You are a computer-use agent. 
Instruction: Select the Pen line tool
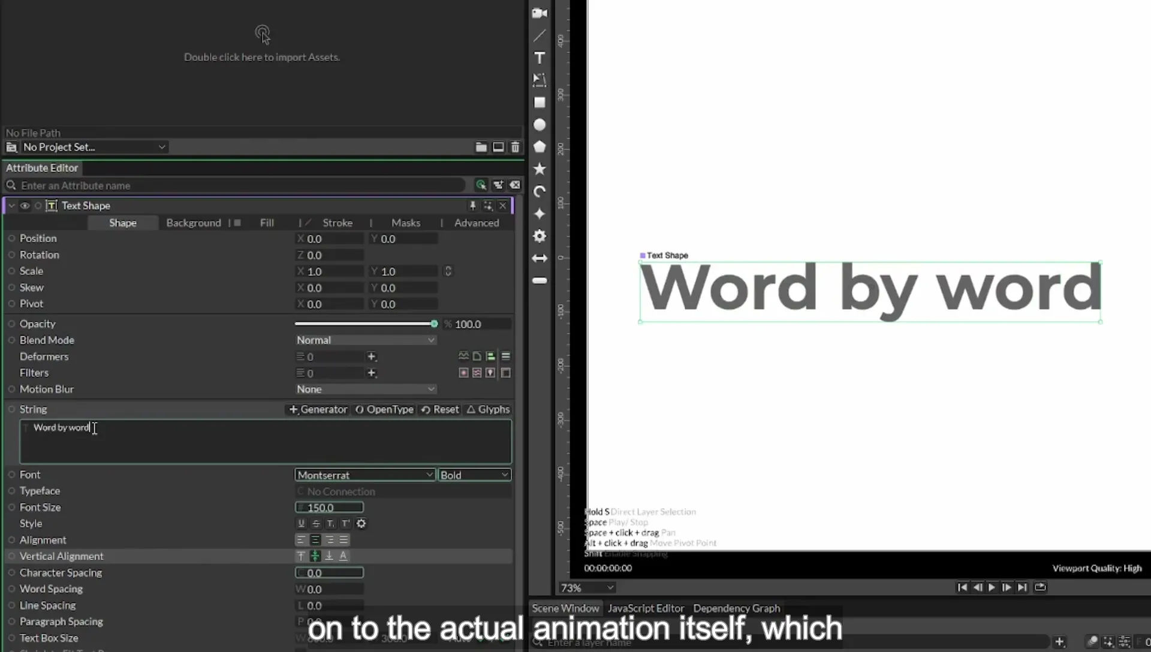[x=540, y=35]
